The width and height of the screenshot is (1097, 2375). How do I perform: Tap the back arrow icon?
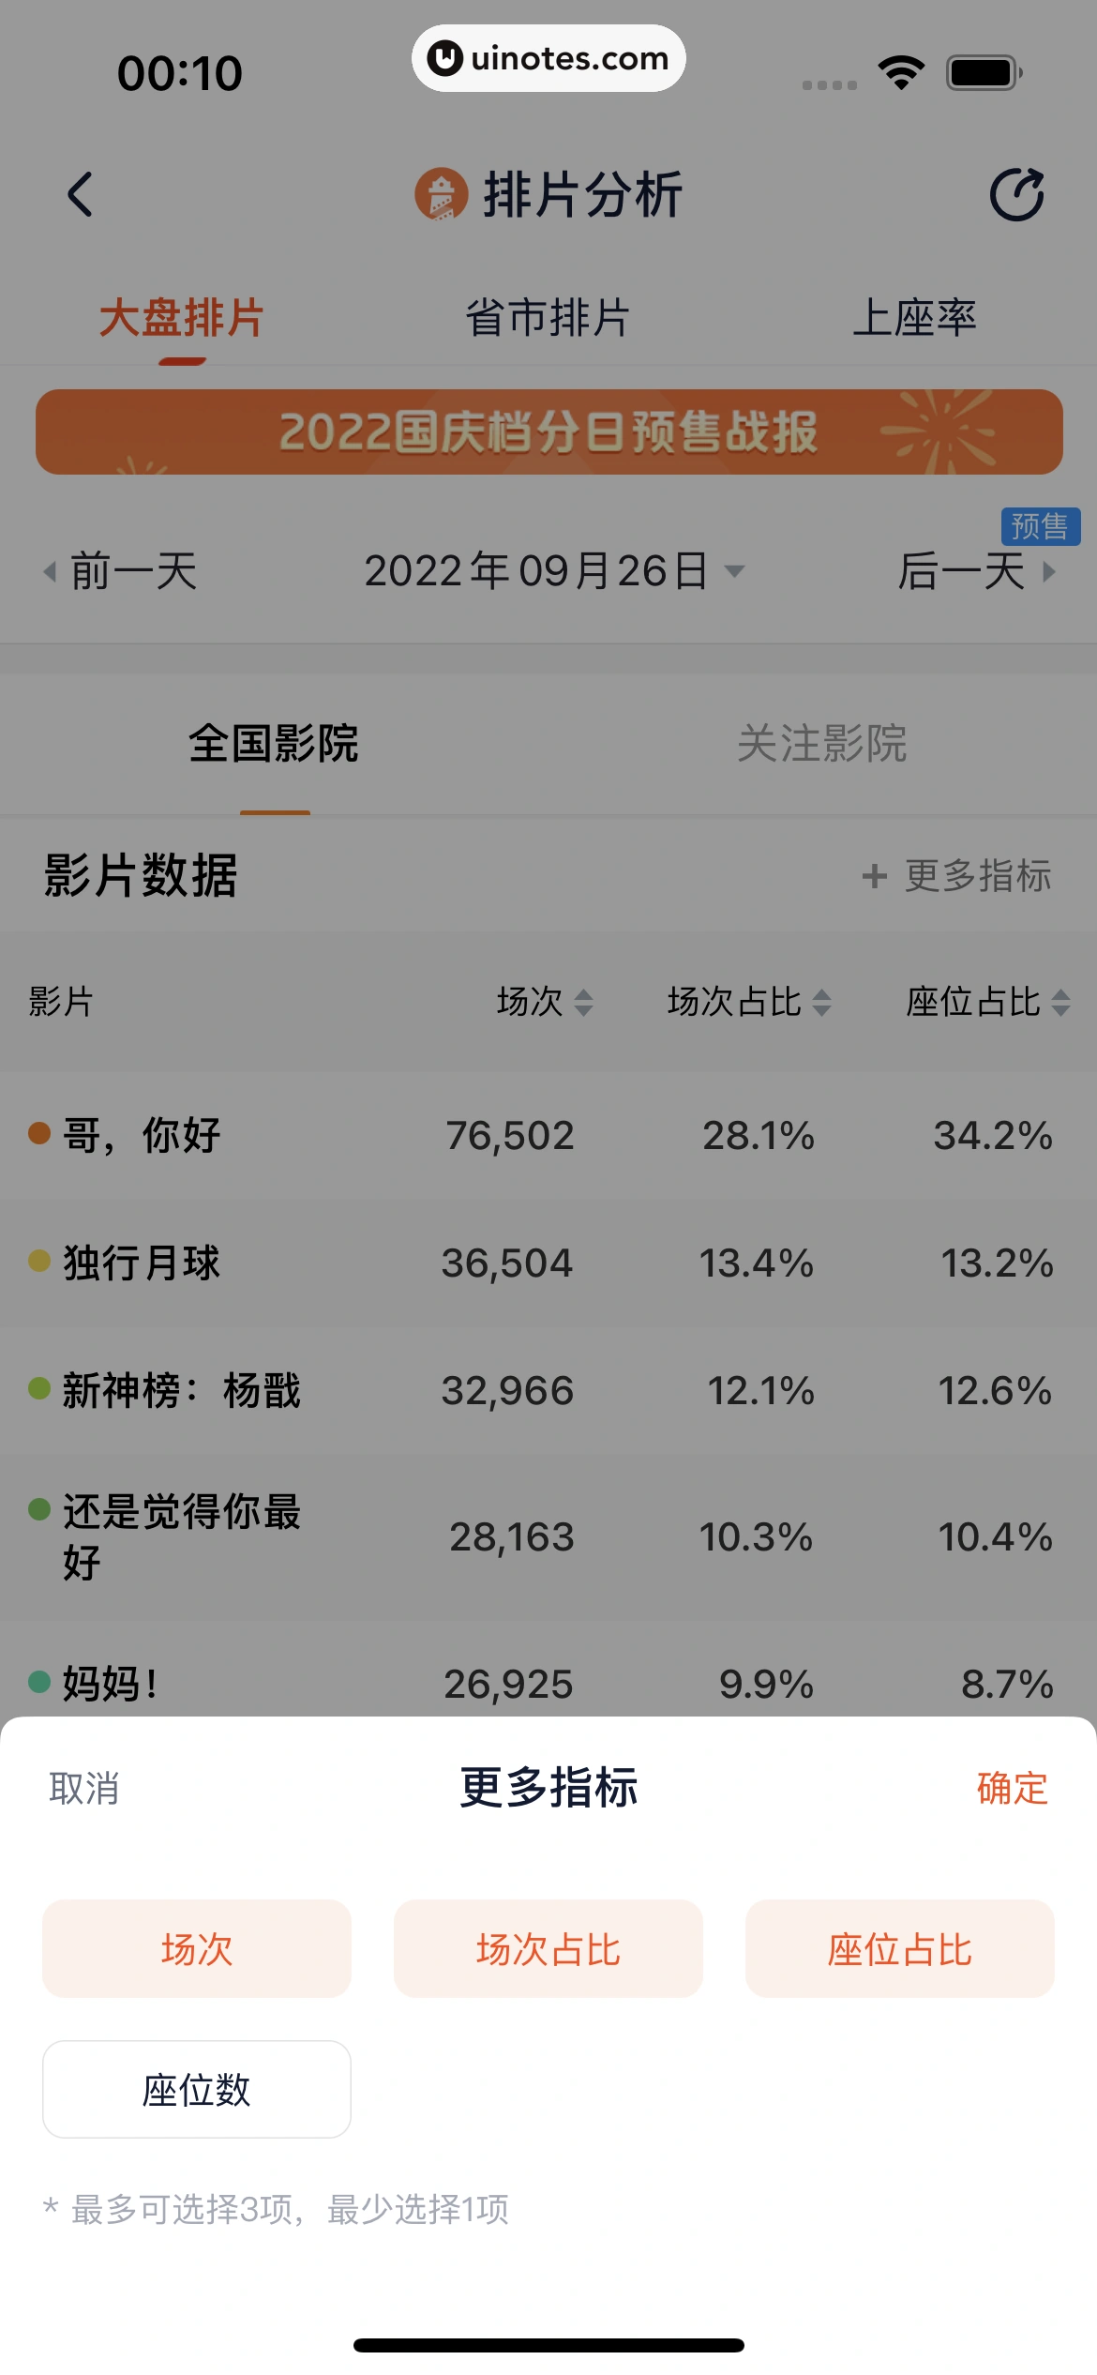pyautogui.click(x=81, y=195)
